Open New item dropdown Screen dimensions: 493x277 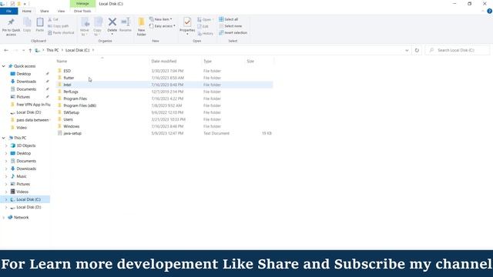point(161,19)
